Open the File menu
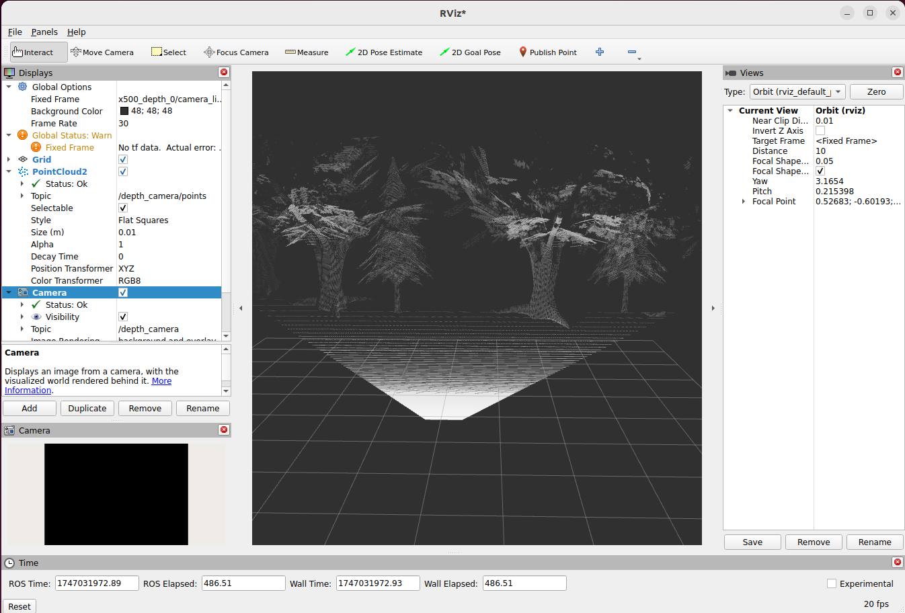The height and width of the screenshot is (613, 905). tap(15, 32)
